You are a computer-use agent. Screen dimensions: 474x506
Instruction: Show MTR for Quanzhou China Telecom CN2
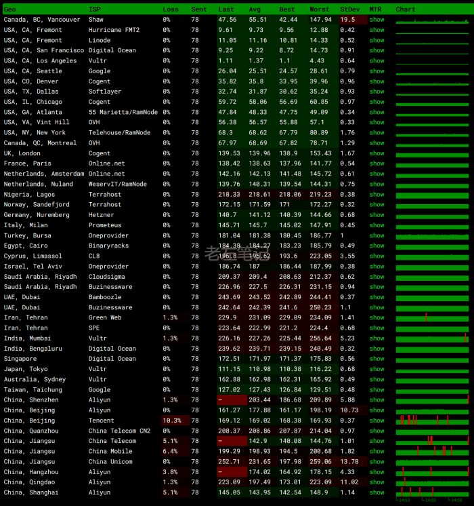(376, 431)
